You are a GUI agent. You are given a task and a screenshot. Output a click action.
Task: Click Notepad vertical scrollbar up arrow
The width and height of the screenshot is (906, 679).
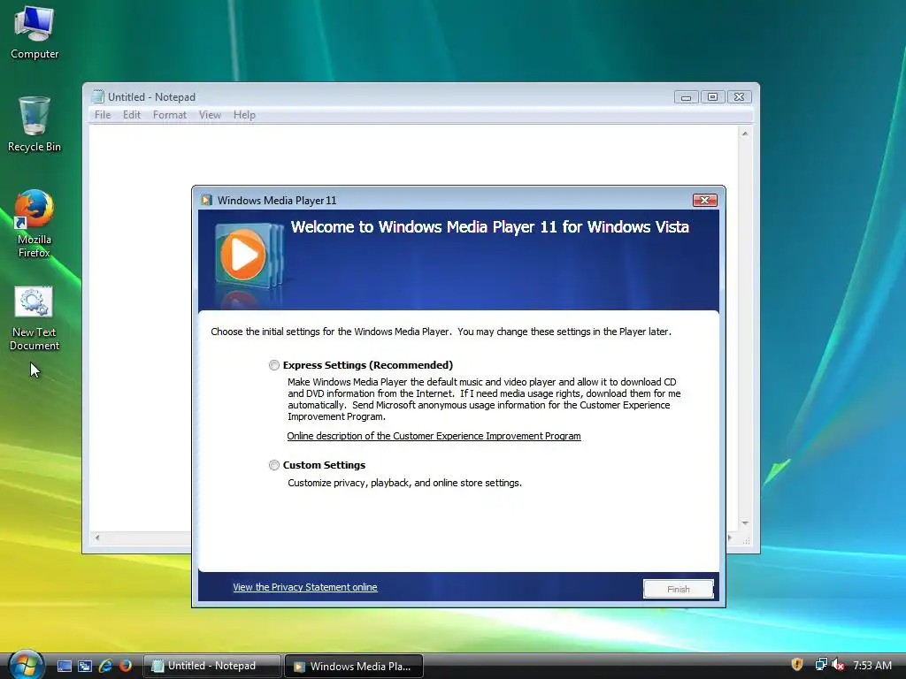[745, 134]
